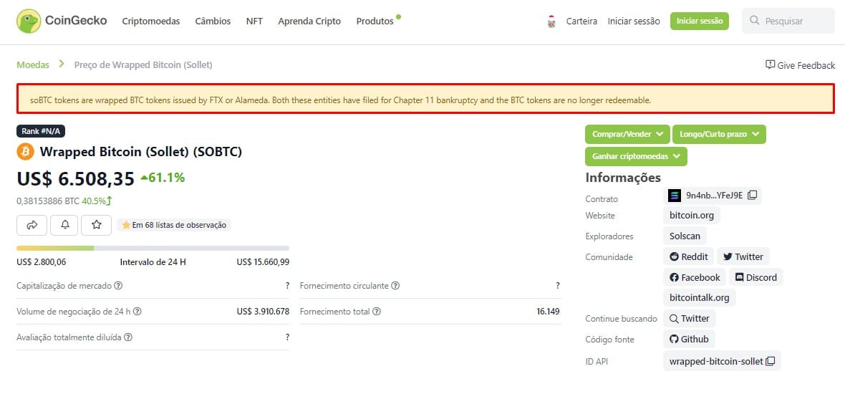
Task: Click info icon beside Capitalização de mercado
Action: click(x=118, y=286)
